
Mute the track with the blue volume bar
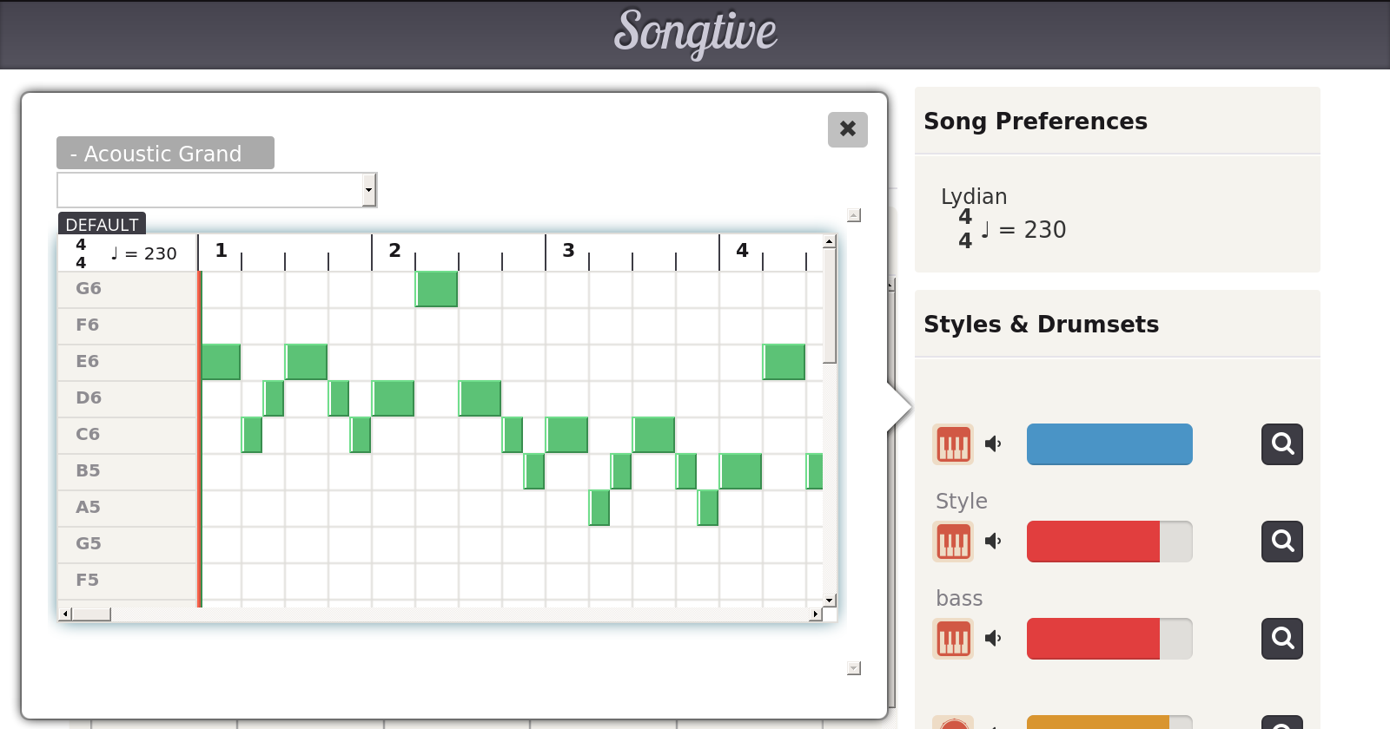(993, 444)
